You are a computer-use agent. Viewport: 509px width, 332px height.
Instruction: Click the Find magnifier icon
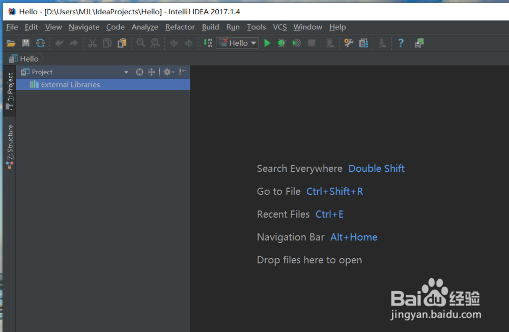[x=140, y=43]
